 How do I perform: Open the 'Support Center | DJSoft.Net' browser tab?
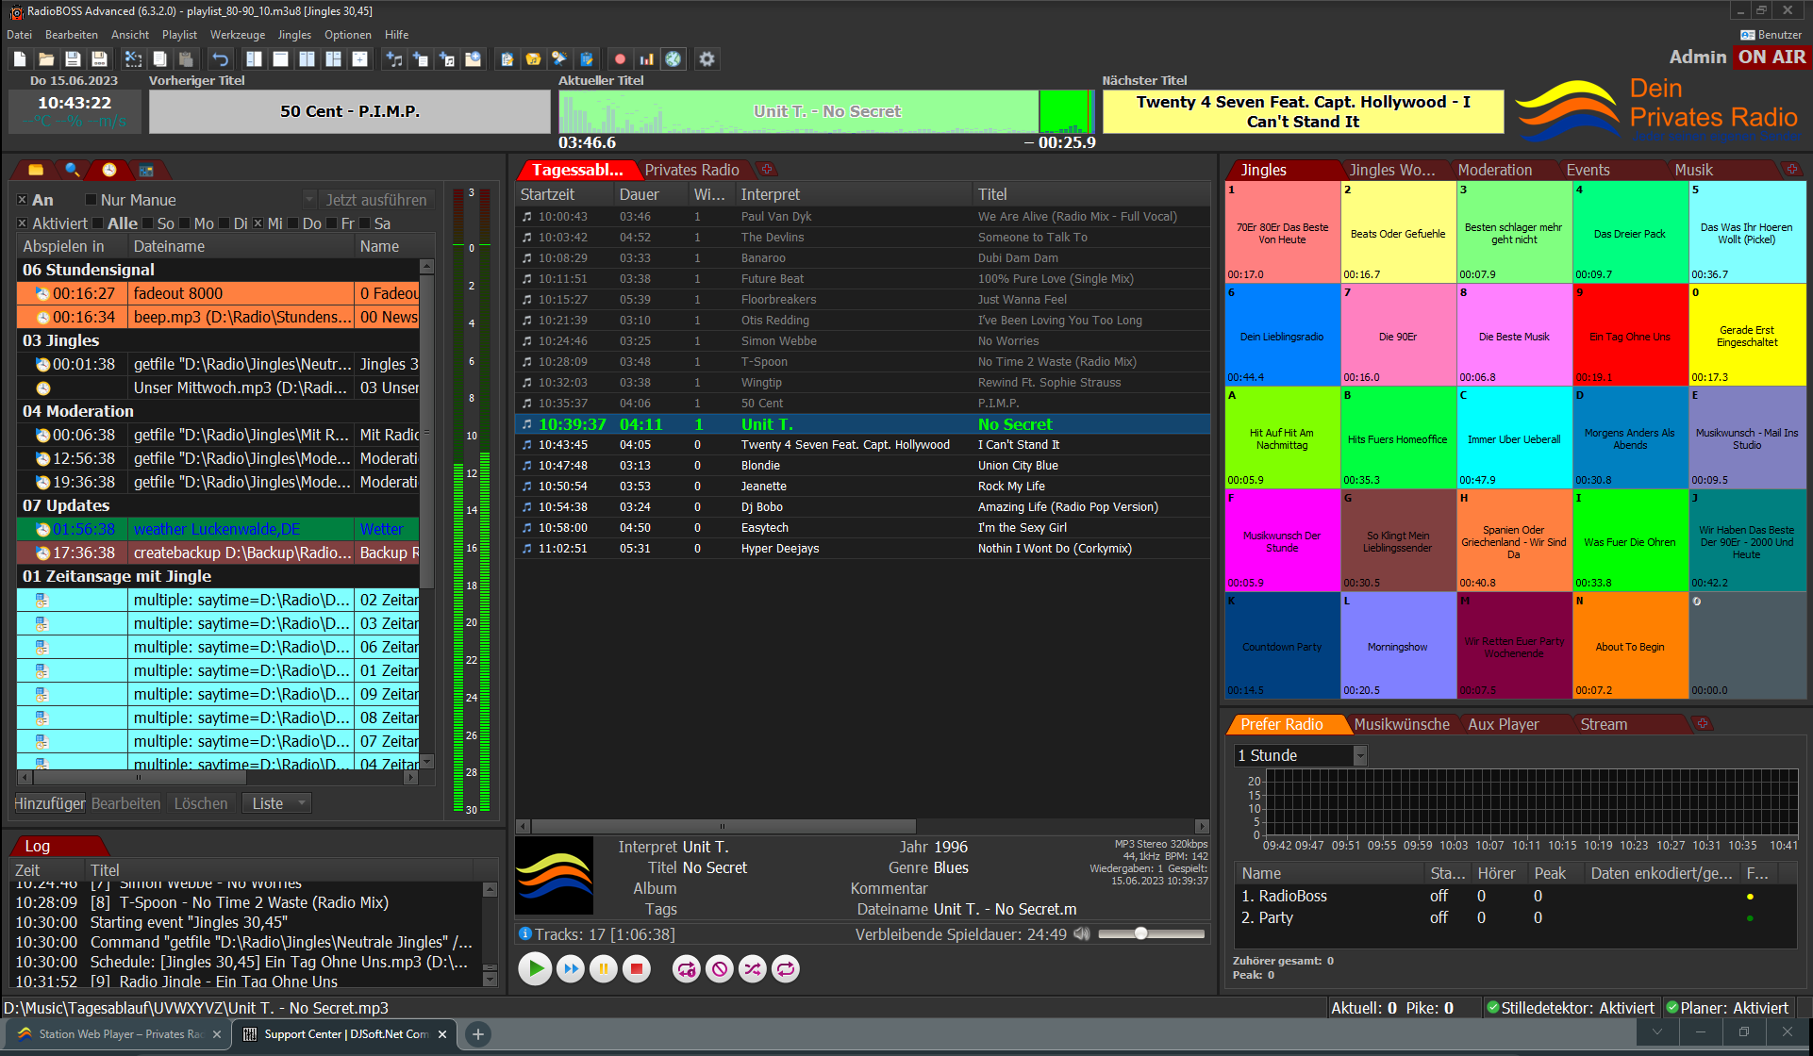pos(344,1034)
